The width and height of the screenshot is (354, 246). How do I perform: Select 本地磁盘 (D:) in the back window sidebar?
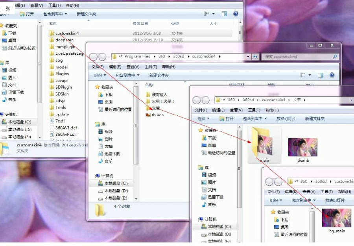[17, 129]
